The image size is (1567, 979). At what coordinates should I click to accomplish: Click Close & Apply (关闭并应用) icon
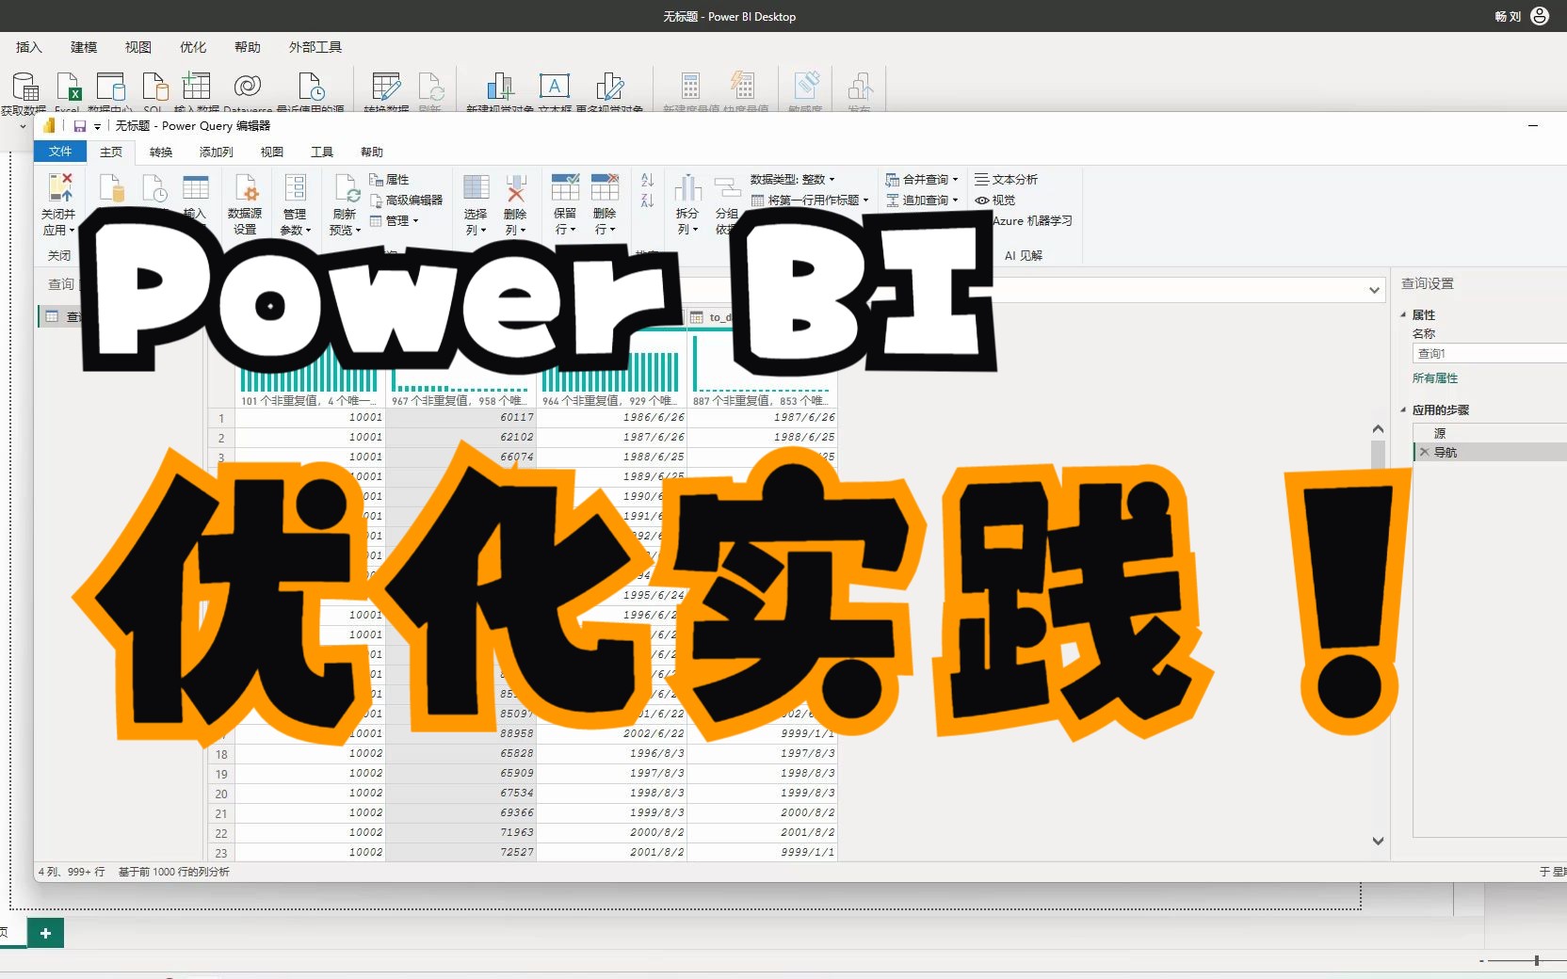59,187
